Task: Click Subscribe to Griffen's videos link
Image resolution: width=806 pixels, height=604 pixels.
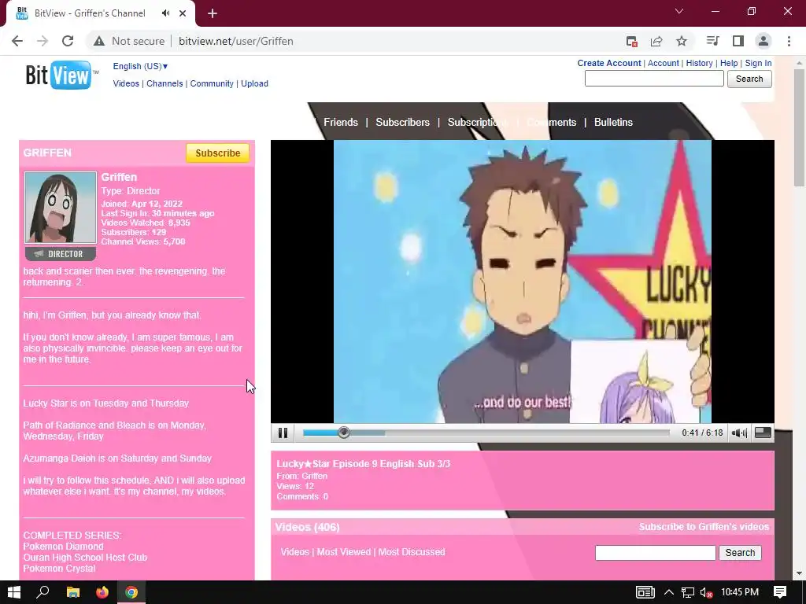Action: (704, 527)
